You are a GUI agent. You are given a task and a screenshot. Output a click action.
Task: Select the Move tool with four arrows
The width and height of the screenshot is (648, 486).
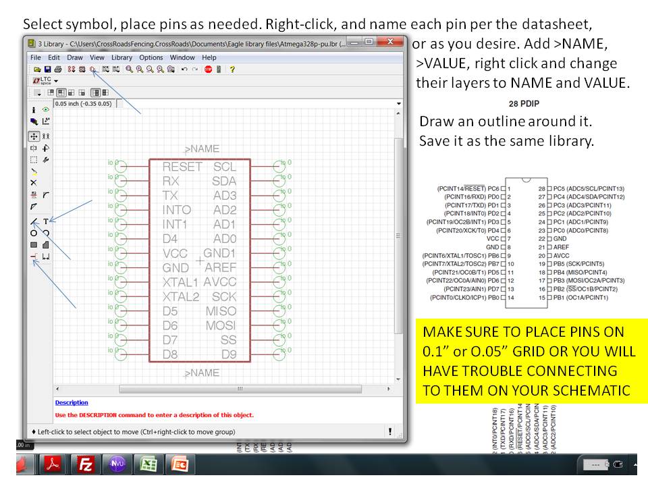[x=34, y=136]
